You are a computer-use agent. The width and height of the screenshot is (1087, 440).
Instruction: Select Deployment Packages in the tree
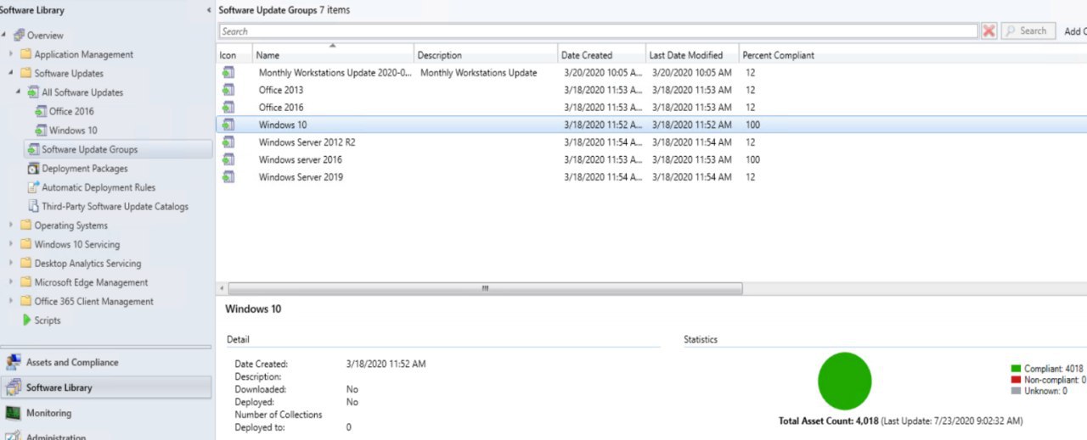pos(85,168)
